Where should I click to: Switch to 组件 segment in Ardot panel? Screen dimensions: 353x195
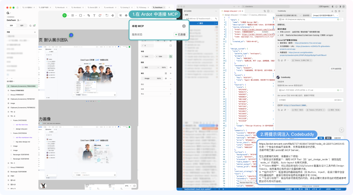click(x=22, y=26)
